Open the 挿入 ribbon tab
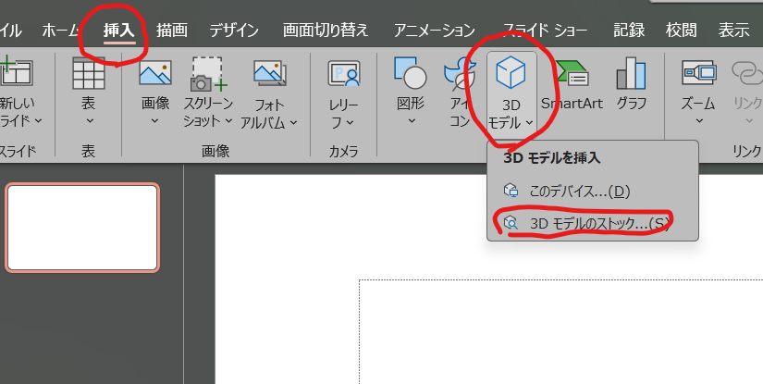 click(118, 31)
